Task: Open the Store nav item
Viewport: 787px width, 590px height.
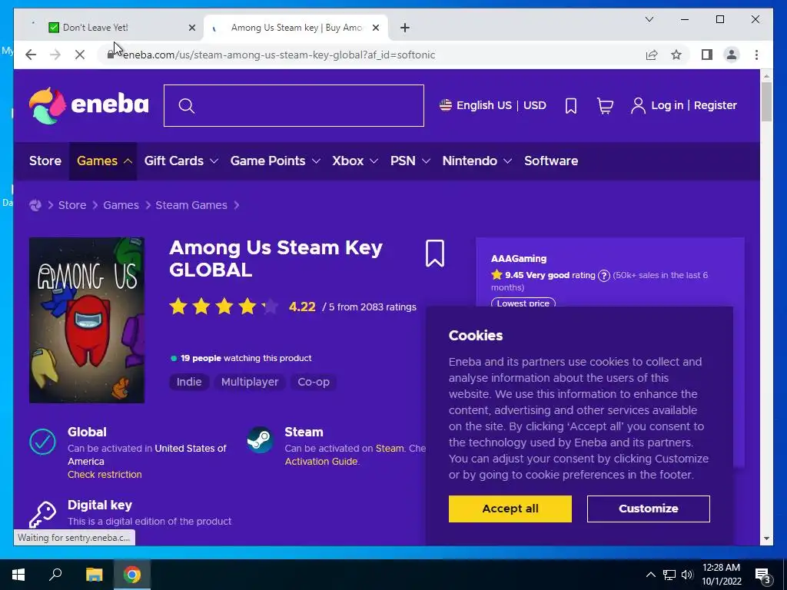Action: pyautogui.click(x=45, y=161)
